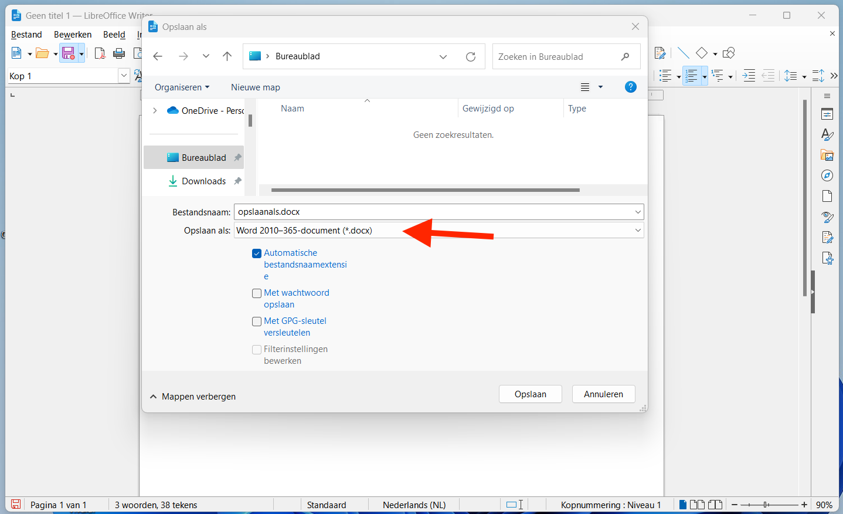Open the Bewerken menu
The width and height of the screenshot is (843, 514).
73,35
